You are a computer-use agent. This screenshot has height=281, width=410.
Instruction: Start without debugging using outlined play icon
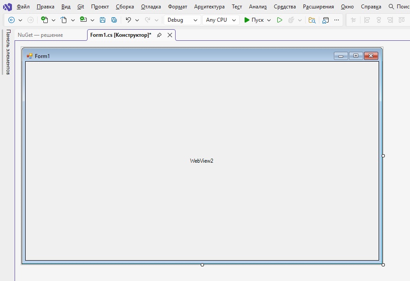tap(280, 20)
